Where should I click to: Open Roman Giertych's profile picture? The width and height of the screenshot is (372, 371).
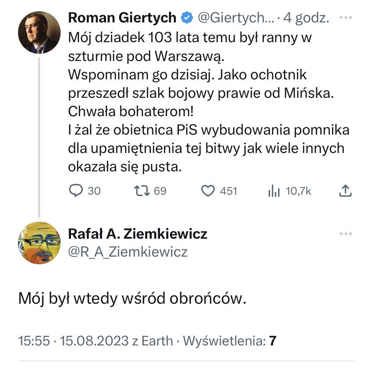[x=39, y=33]
